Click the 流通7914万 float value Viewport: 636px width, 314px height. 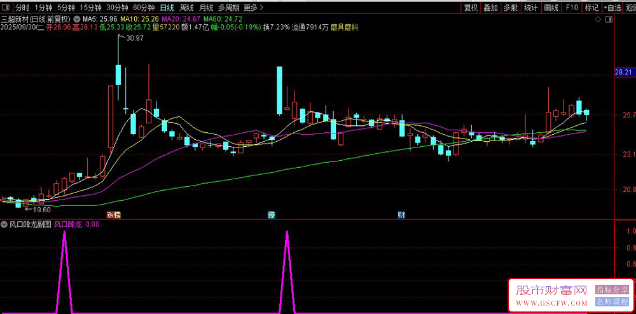click(x=310, y=27)
